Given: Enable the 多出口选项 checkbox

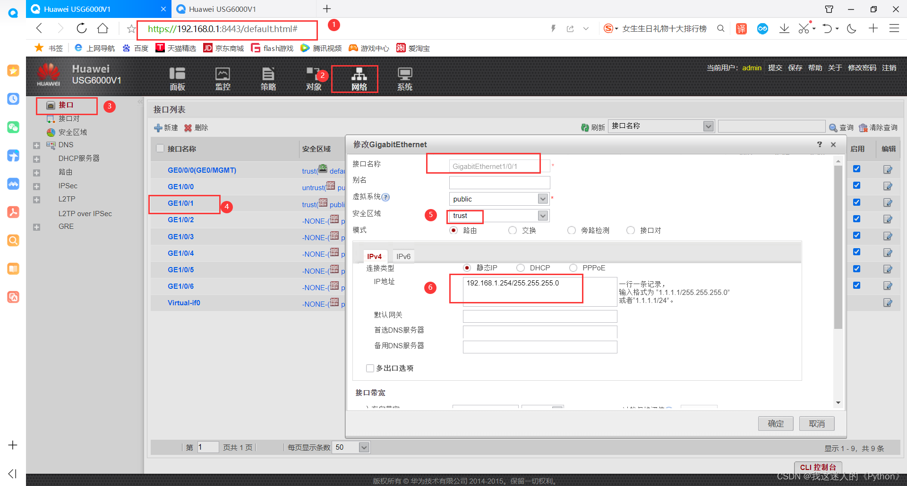Looking at the screenshot, I should (x=370, y=368).
